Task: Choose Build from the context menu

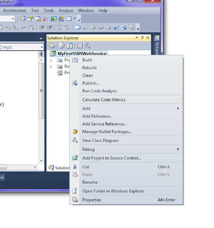Action: 126,60
